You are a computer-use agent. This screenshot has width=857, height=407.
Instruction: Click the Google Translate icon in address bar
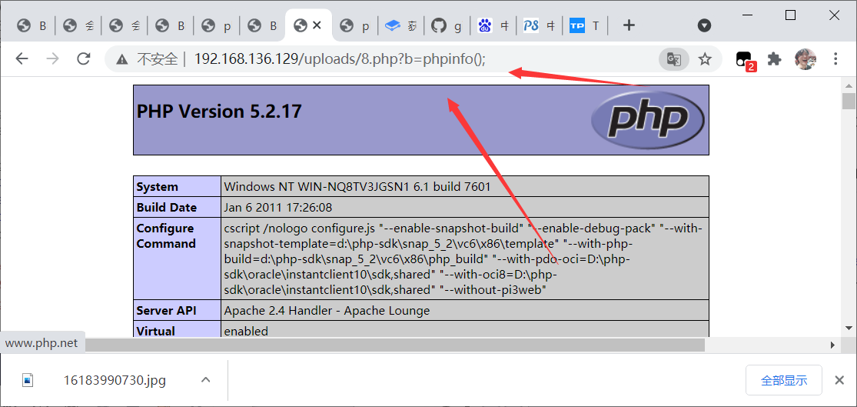pos(674,59)
